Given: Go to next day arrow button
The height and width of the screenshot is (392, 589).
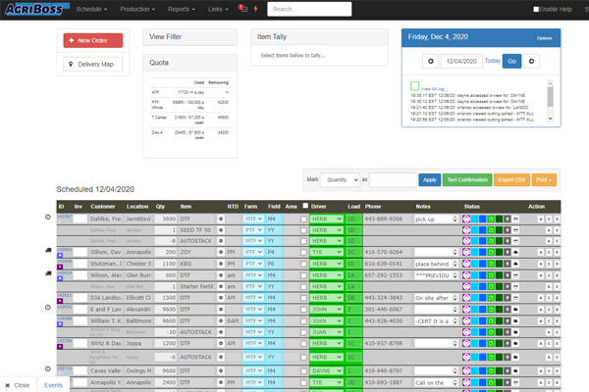Looking at the screenshot, I should pos(531,61).
